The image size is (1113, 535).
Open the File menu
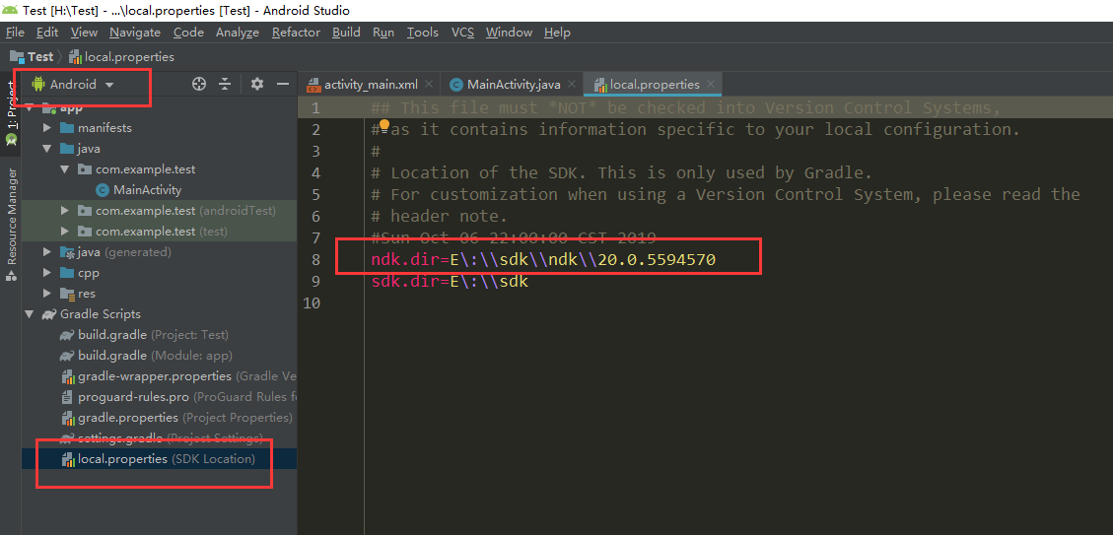click(15, 33)
